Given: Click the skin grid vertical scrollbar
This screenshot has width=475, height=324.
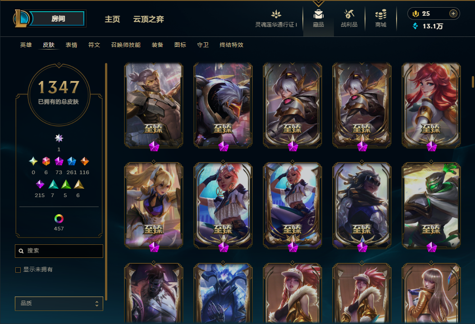Looking at the screenshot, I should (473, 82).
